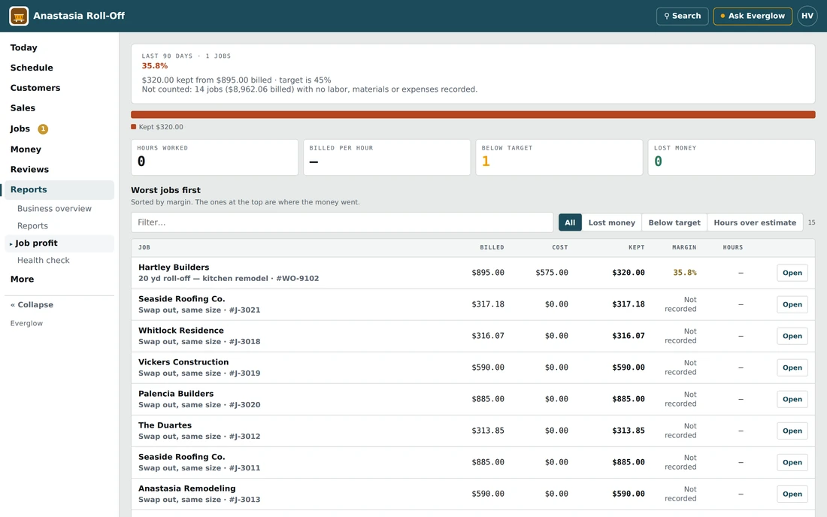Open the Hartley Builders job
This screenshot has height=517, width=827.
pos(792,273)
